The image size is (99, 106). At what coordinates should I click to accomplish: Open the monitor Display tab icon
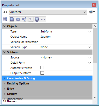(37, 19)
